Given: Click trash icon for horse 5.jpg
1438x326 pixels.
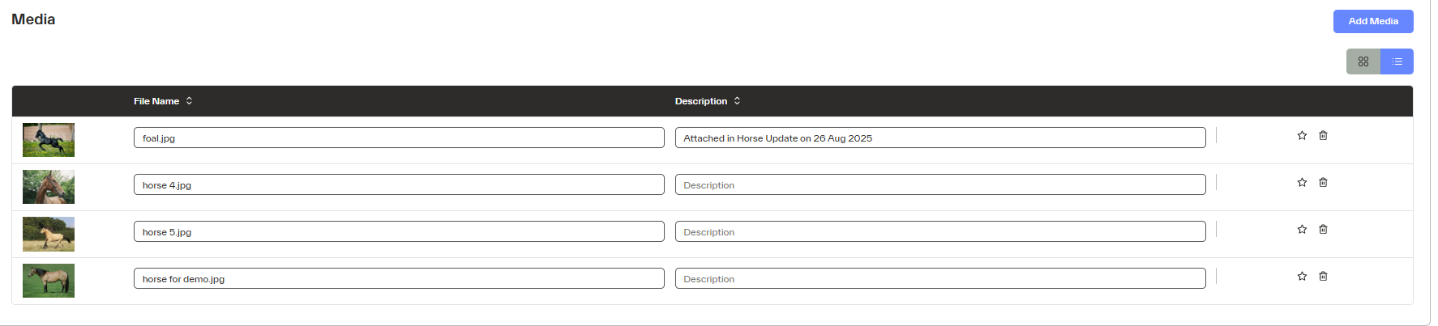Looking at the screenshot, I should pyautogui.click(x=1323, y=230).
